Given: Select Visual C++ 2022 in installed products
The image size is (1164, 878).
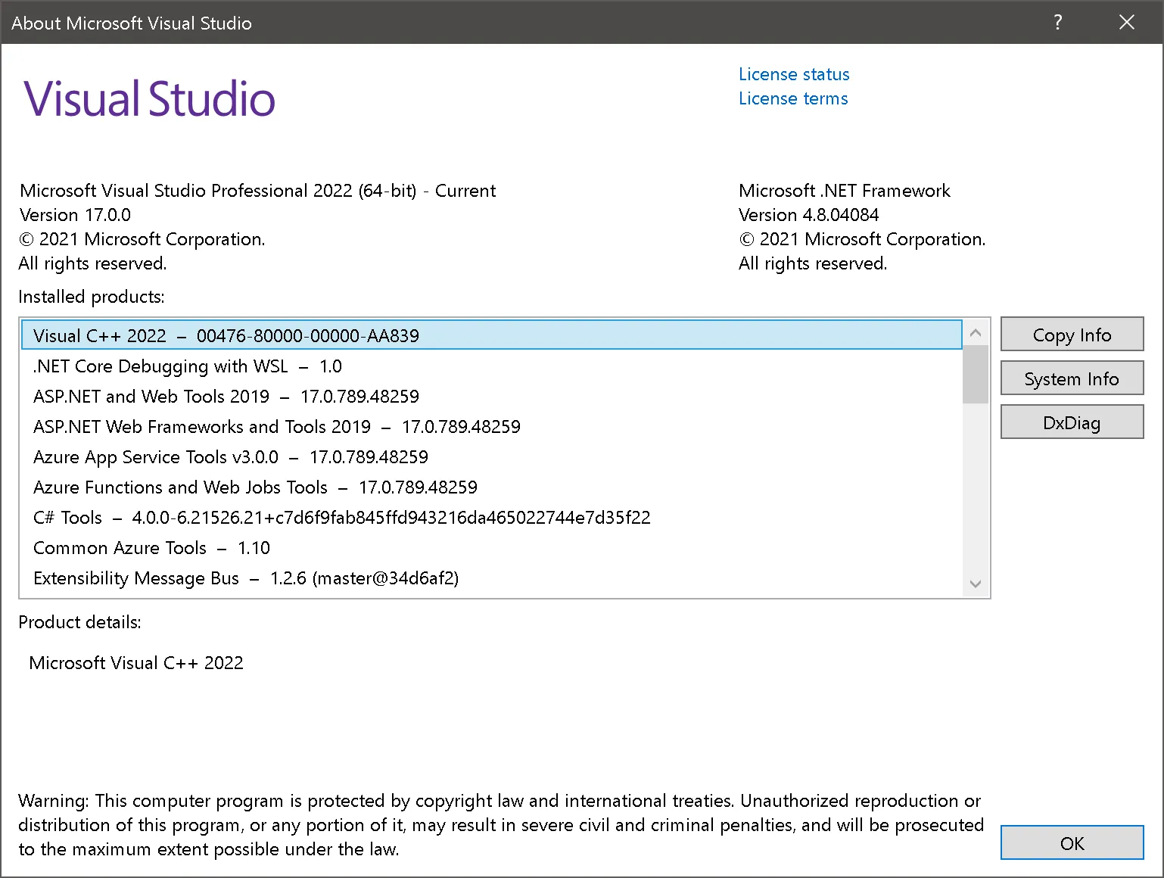Looking at the screenshot, I should coord(492,335).
